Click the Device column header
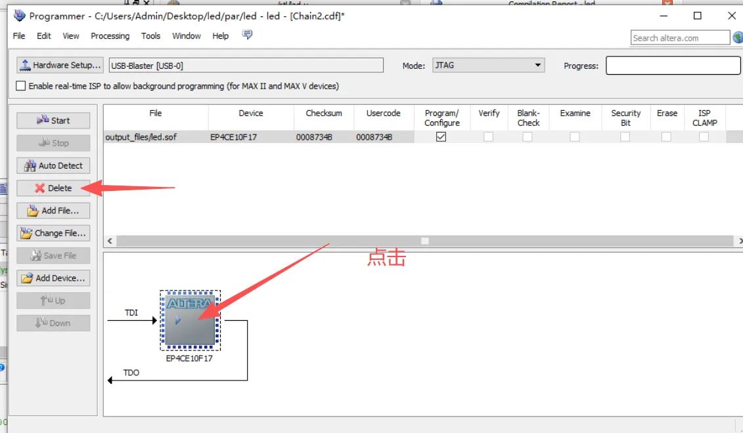The width and height of the screenshot is (743, 433). tap(251, 117)
